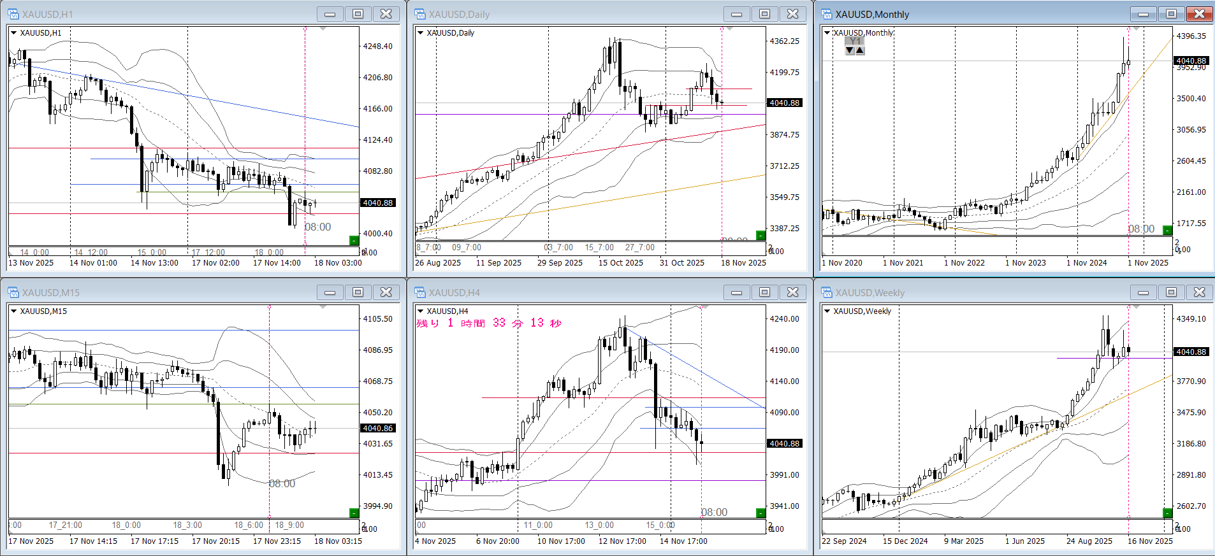Expand the XAUUSD,Weekly chart label dropdown arrow
The width and height of the screenshot is (1215, 556).
coord(827,311)
